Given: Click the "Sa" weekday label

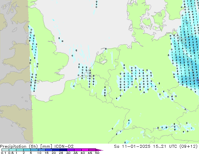Looking at the screenshot, I should coord(116,146).
